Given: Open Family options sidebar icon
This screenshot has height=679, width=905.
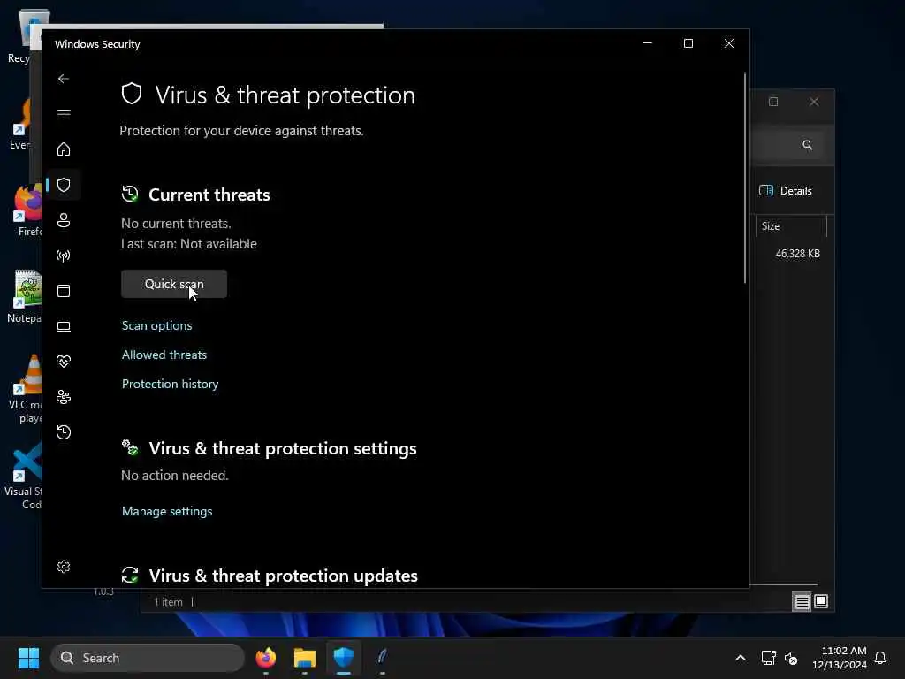Looking at the screenshot, I should 64,397.
